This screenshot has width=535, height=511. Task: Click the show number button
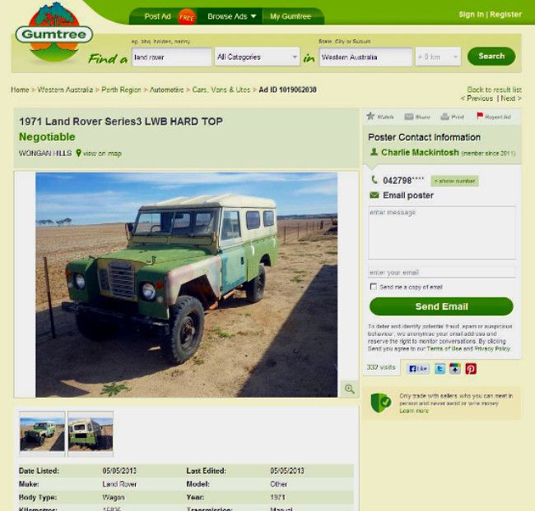click(455, 181)
